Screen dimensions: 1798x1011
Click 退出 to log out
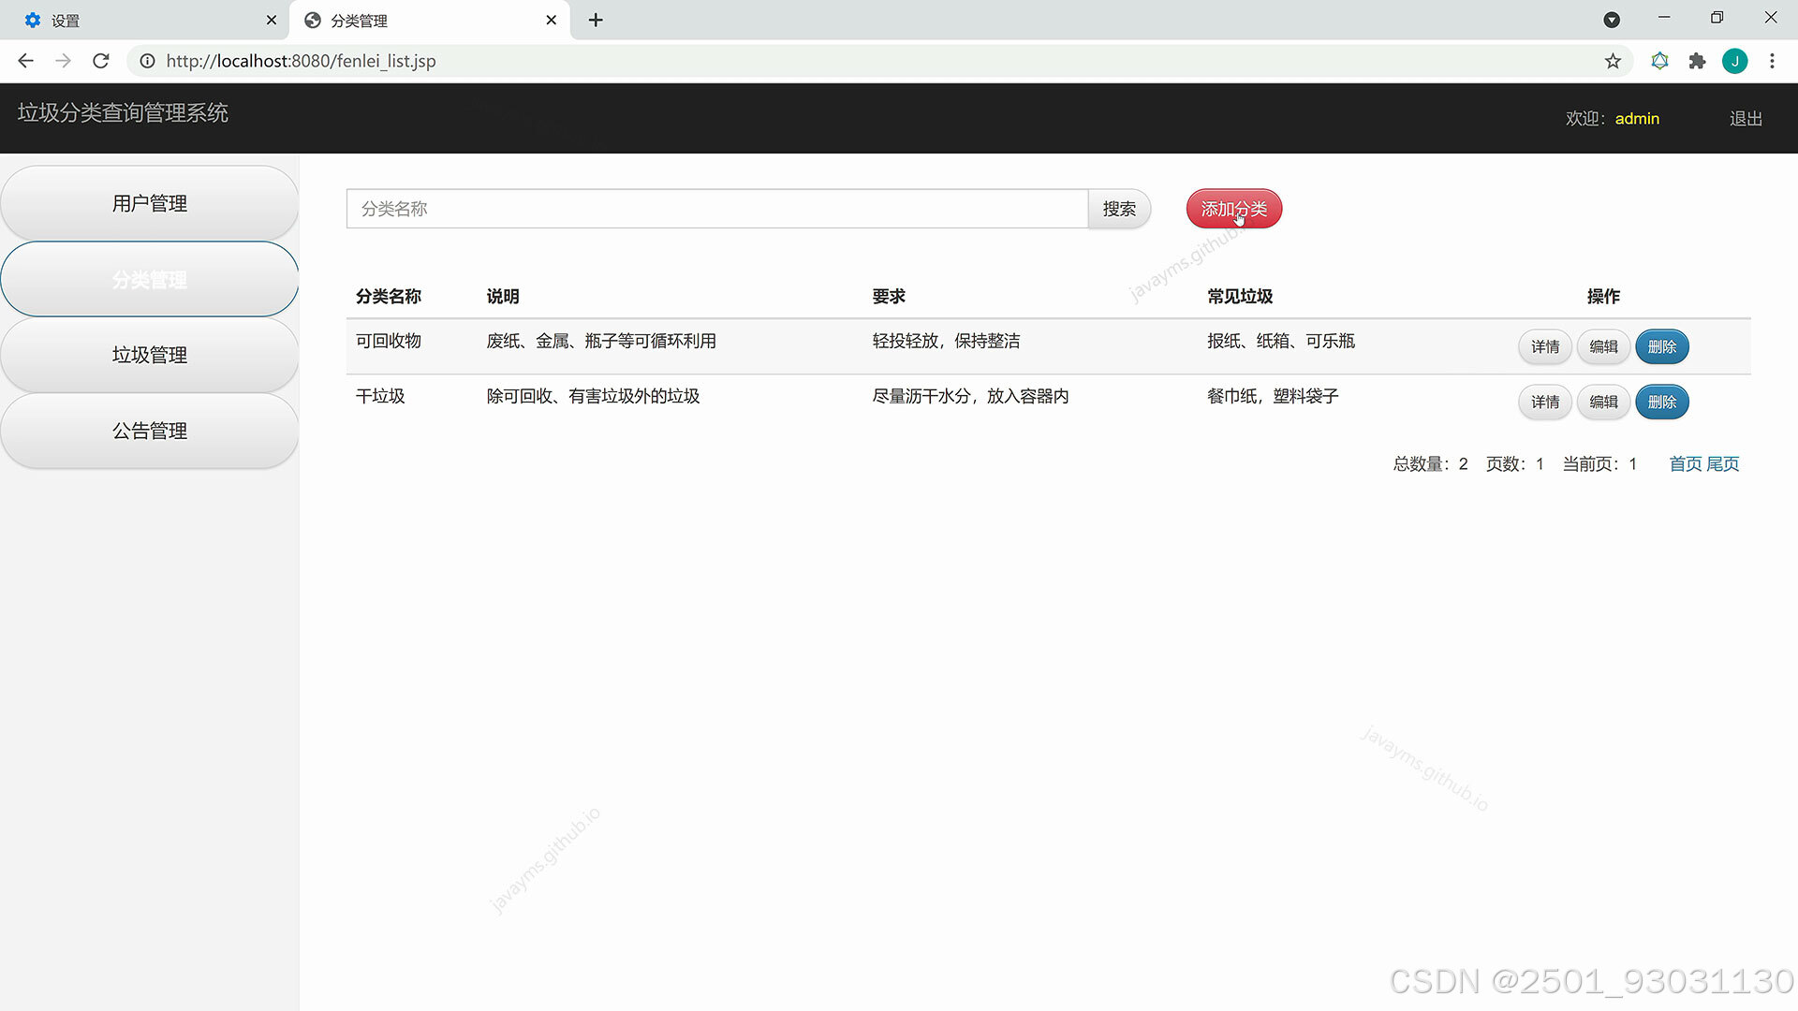pos(1746,119)
